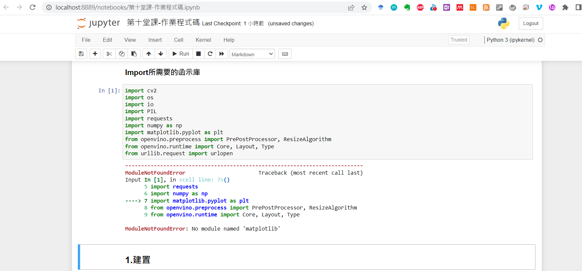
Task: Open the View menu
Action: click(x=130, y=40)
